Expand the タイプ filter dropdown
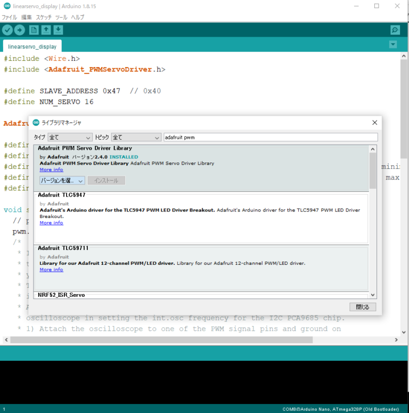This screenshot has height=413, width=409. 70,137
